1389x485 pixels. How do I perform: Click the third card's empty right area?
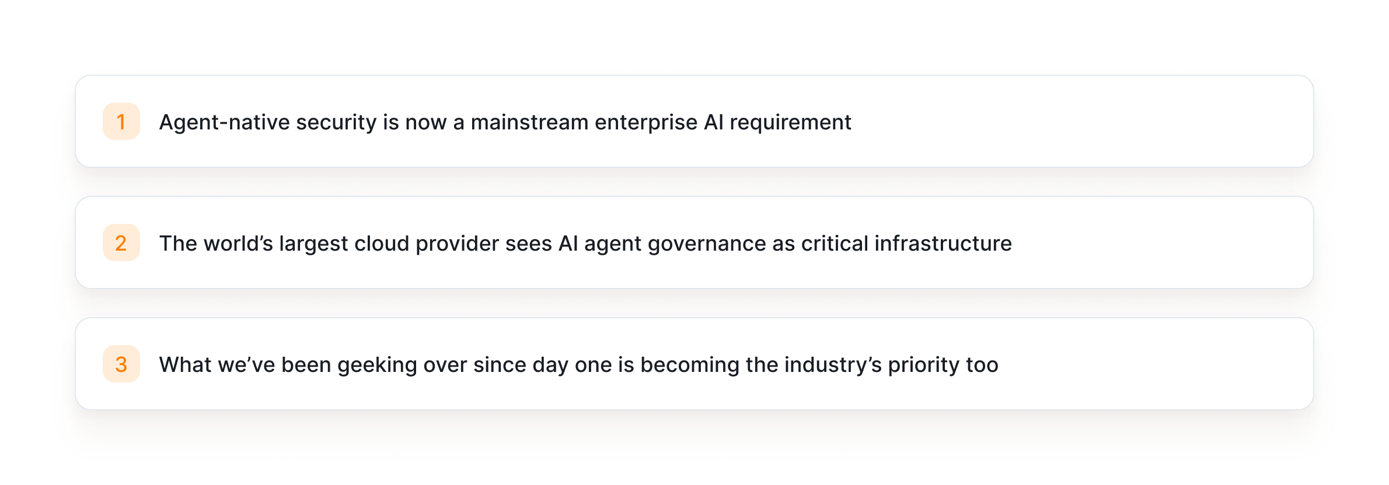pyautogui.click(x=1156, y=364)
